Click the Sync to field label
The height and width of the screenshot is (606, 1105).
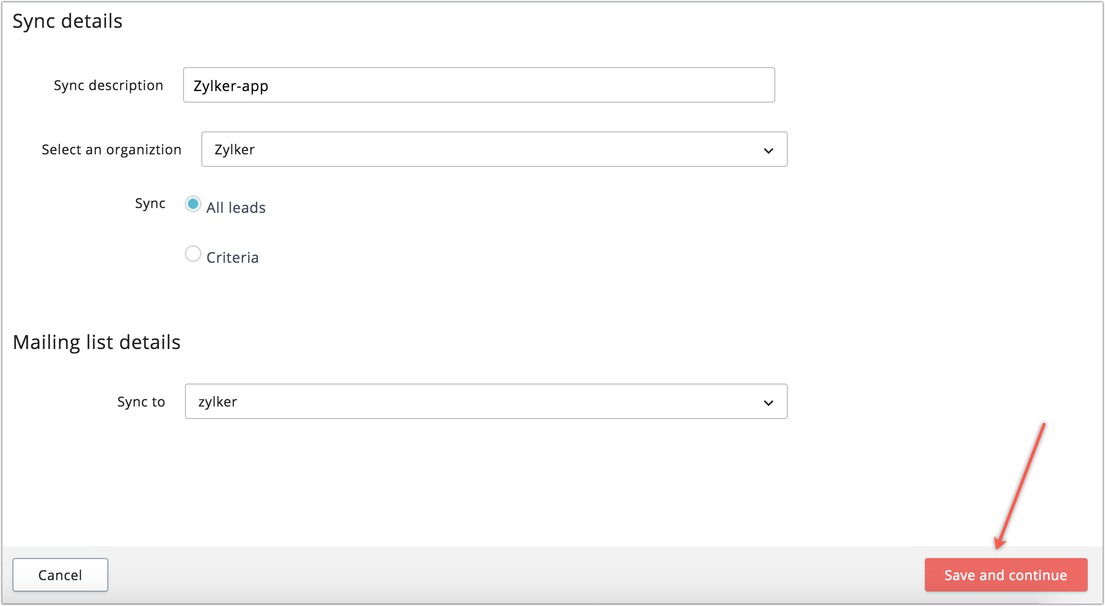[141, 402]
